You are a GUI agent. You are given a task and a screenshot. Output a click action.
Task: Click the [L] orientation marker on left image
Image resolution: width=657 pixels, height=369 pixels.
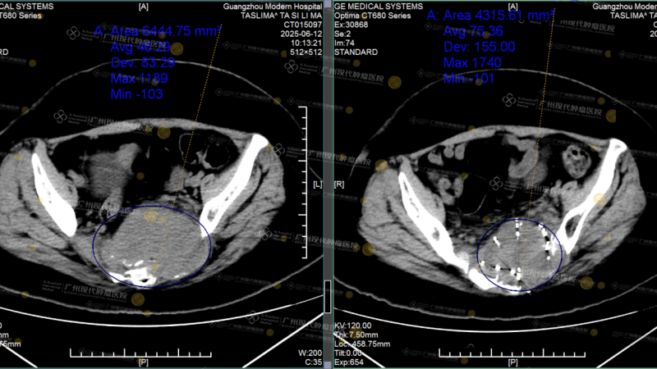click(317, 185)
